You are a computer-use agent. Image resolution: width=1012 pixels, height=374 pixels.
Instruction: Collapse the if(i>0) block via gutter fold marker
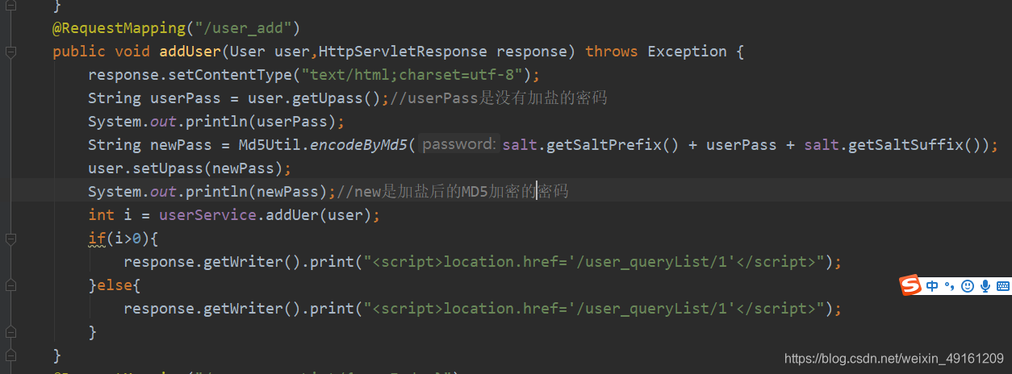[10, 239]
